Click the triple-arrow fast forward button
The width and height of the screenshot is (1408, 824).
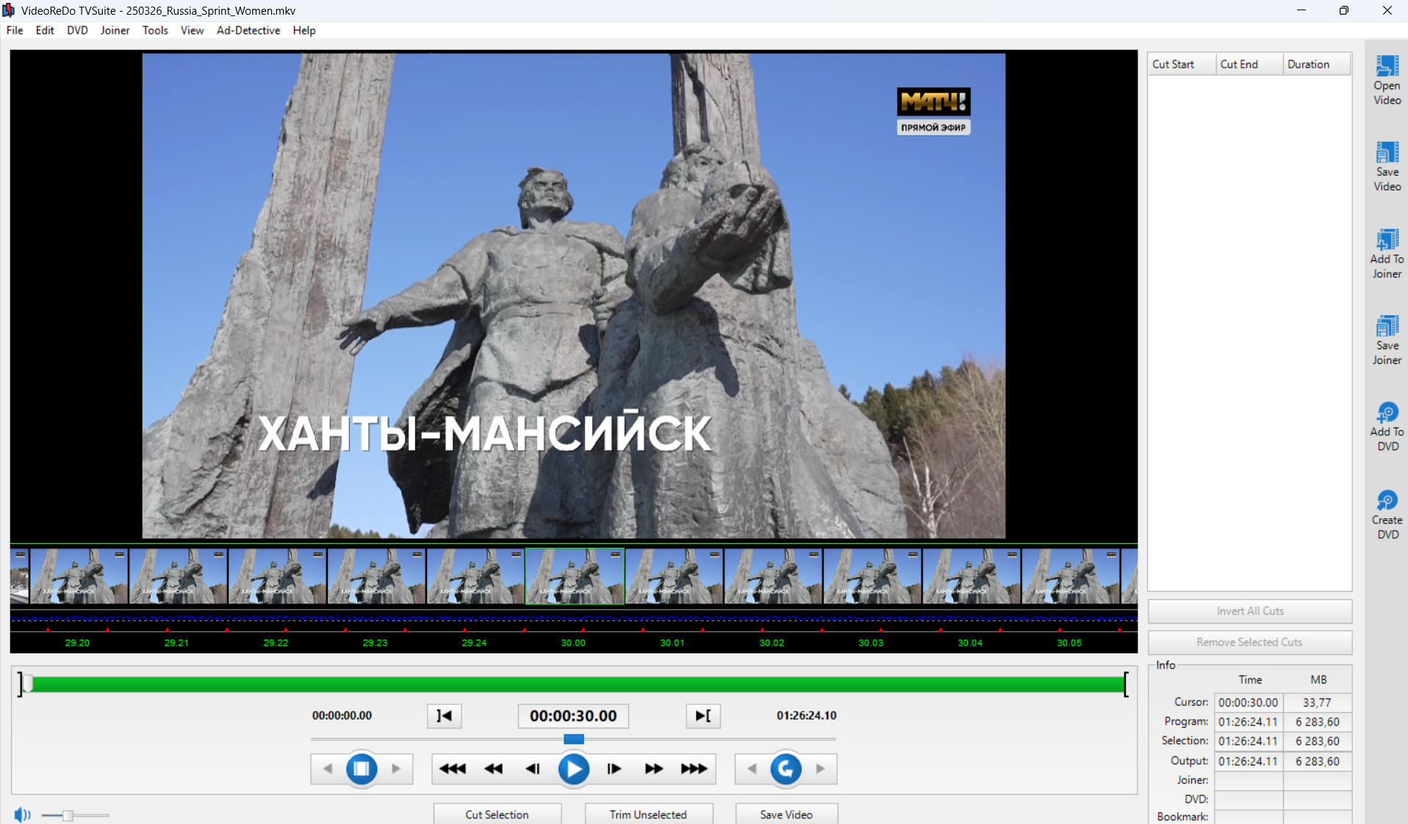click(694, 769)
